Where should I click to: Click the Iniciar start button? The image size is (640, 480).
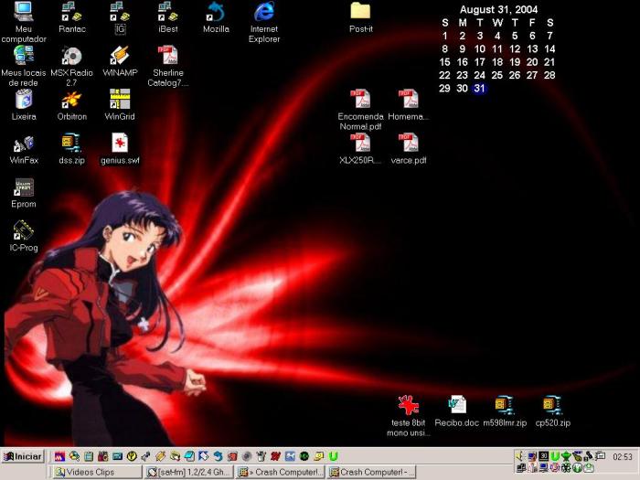(23, 457)
